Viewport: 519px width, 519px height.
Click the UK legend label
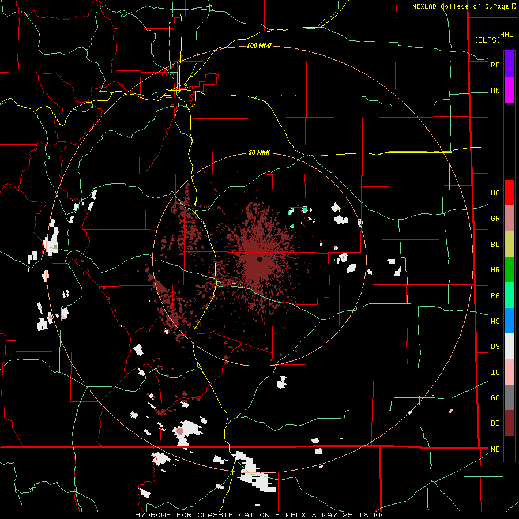(495, 91)
